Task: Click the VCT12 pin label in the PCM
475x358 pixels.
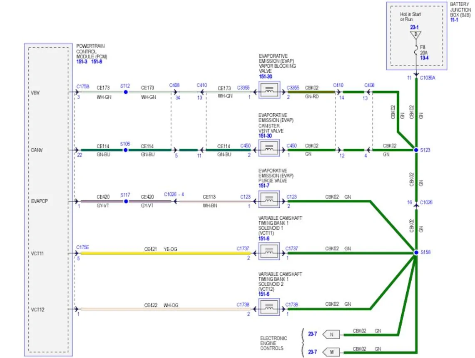Action: click(37, 310)
